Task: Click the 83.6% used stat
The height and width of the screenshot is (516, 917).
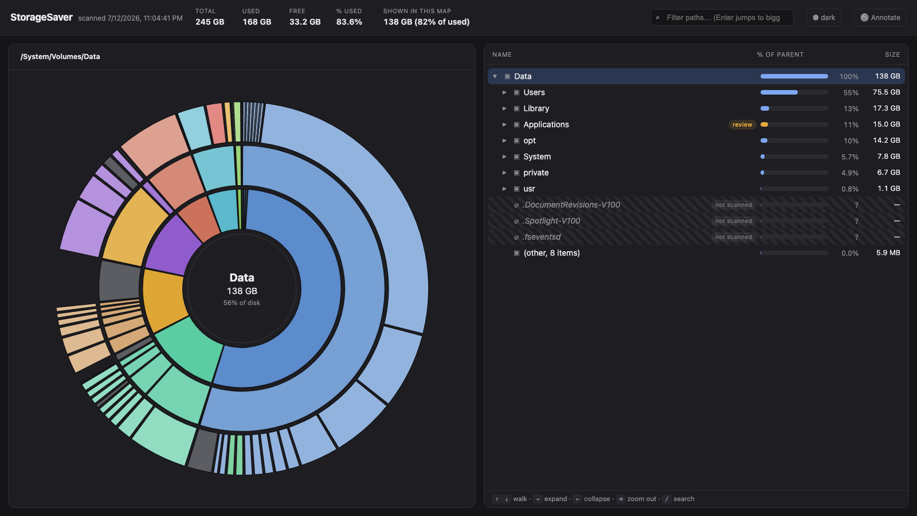Action: pyautogui.click(x=349, y=17)
